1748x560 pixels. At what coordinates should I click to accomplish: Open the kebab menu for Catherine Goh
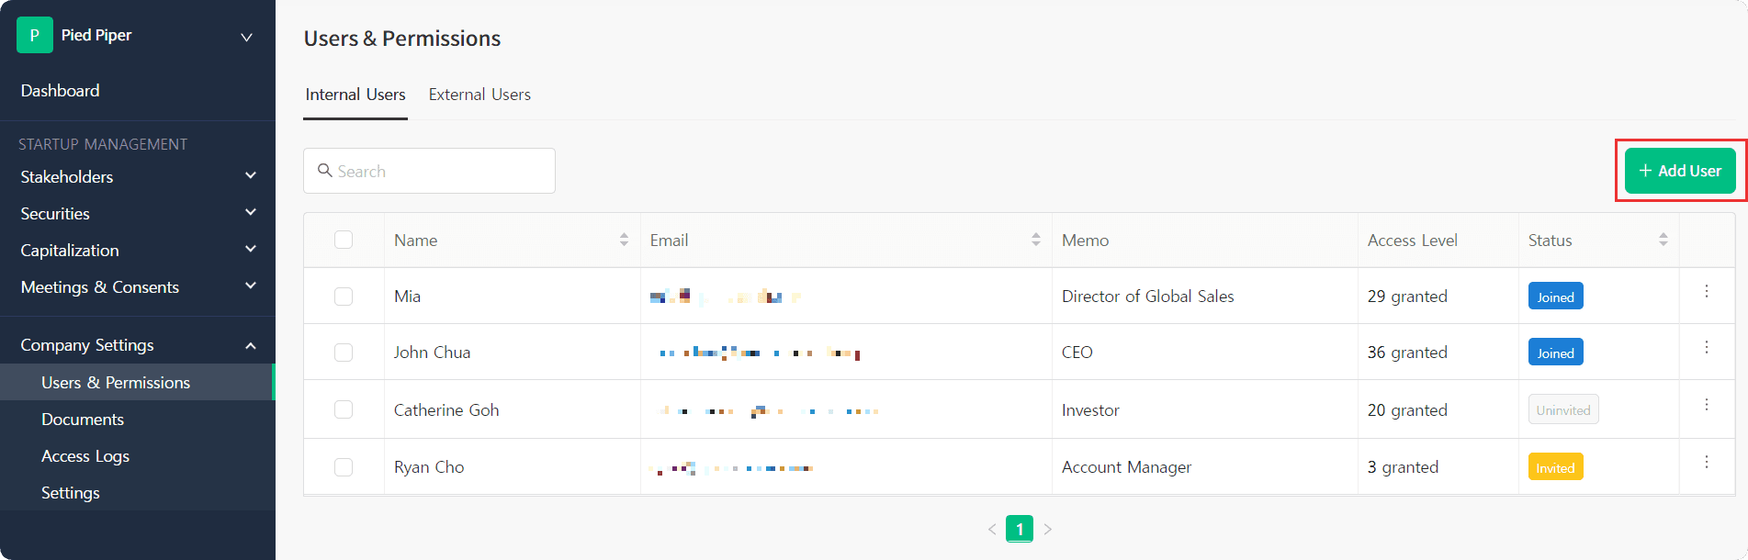(x=1707, y=405)
